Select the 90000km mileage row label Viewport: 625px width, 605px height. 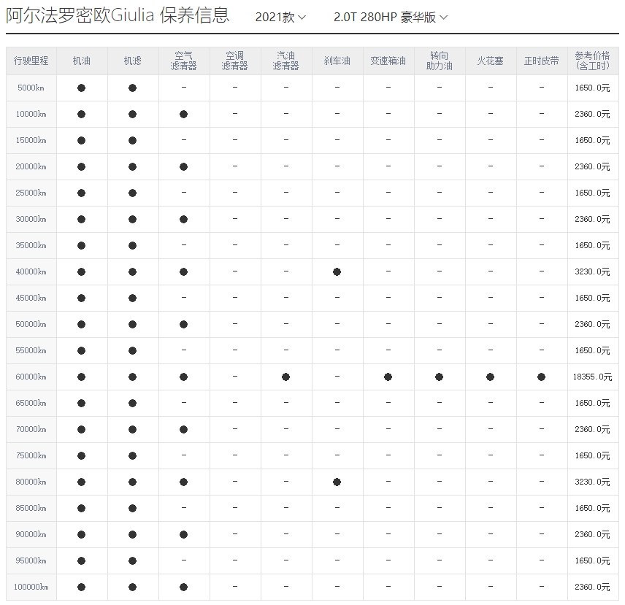coord(31,535)
